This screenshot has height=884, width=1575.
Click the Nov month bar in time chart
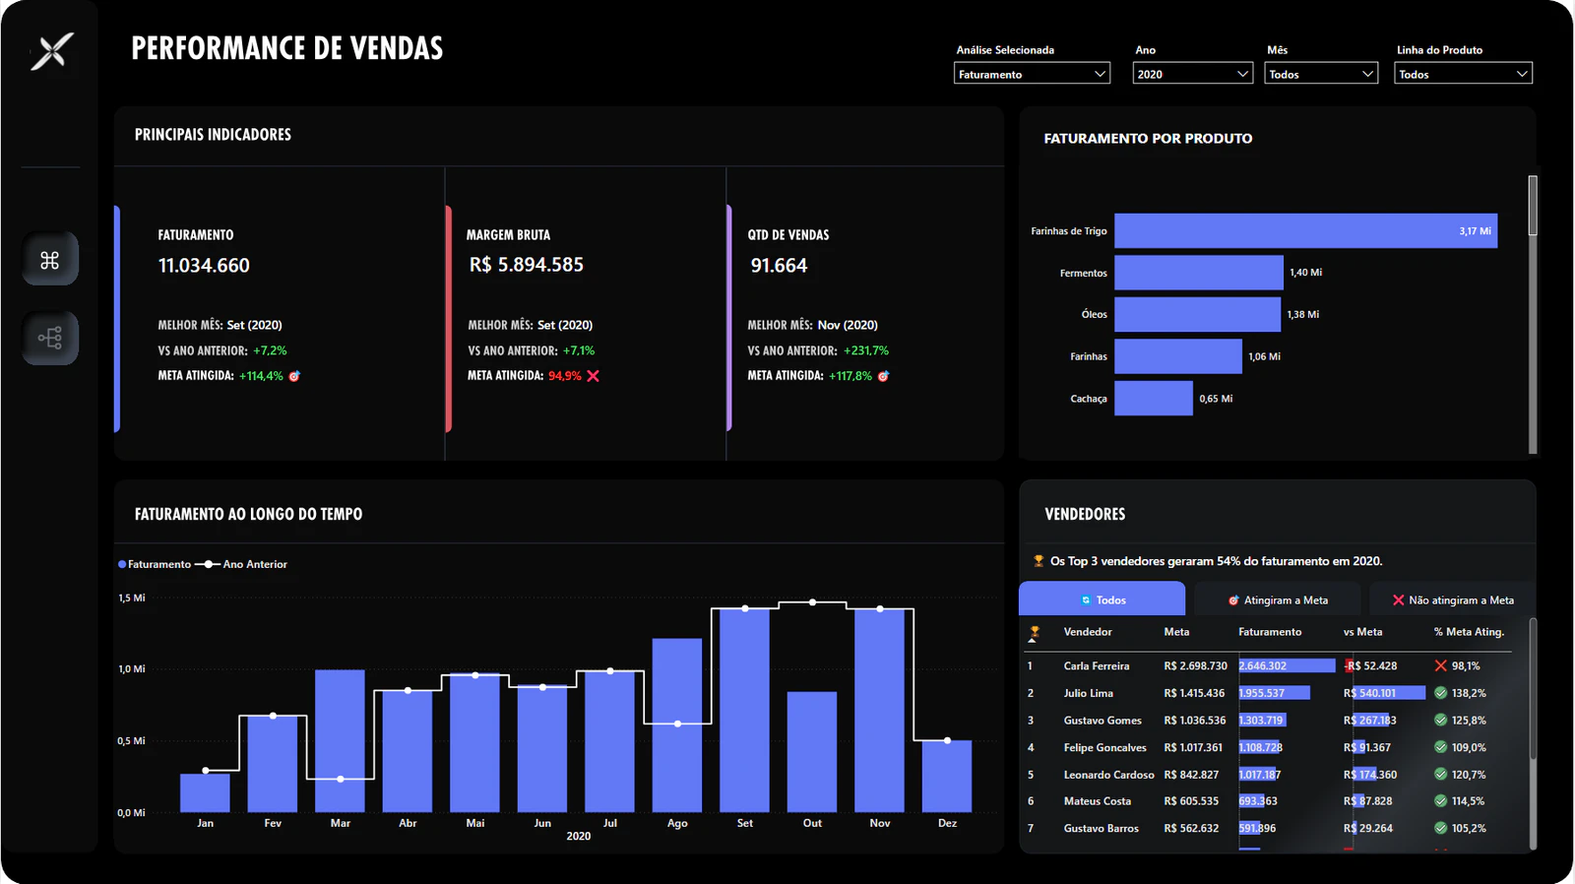tap(880, 710)
